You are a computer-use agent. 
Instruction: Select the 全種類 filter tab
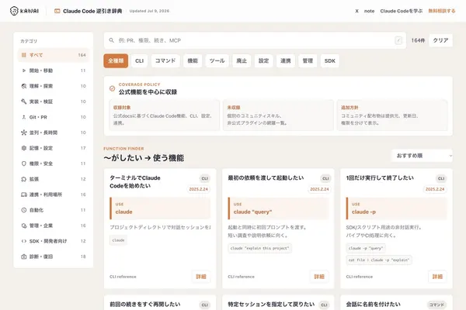[116, 60]
